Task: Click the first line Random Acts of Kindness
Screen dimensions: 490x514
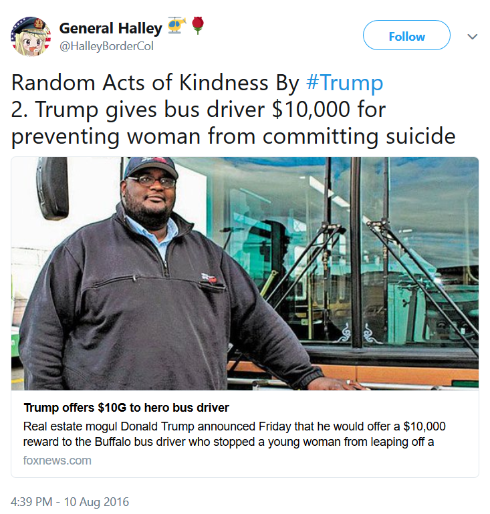Action: (155, 83)
